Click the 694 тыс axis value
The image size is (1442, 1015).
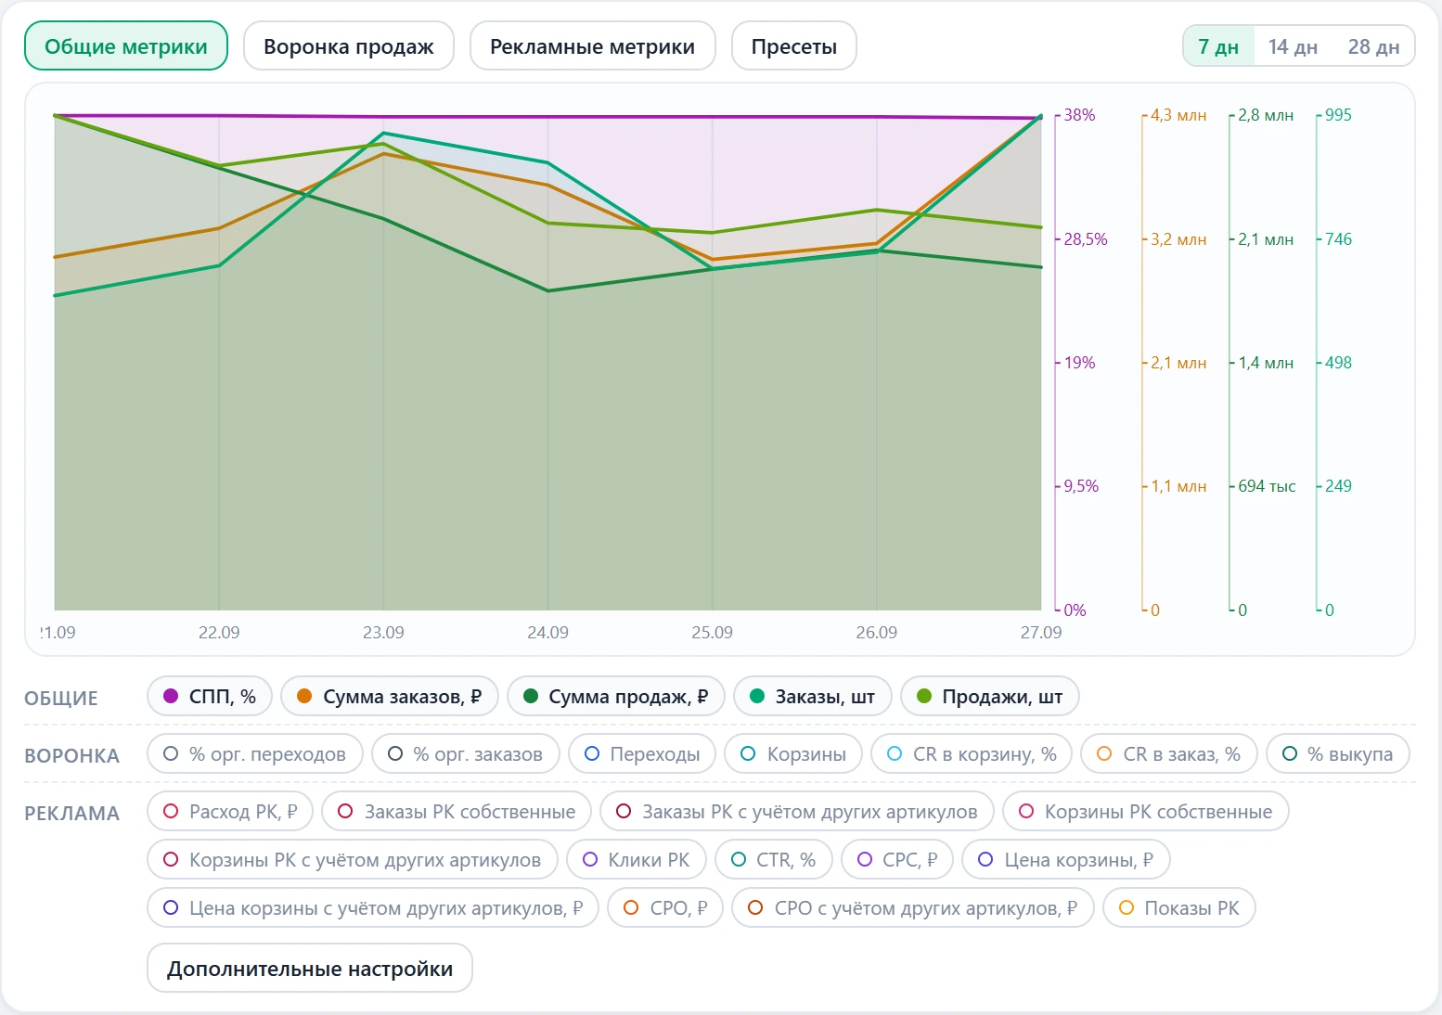[1267, 486]
